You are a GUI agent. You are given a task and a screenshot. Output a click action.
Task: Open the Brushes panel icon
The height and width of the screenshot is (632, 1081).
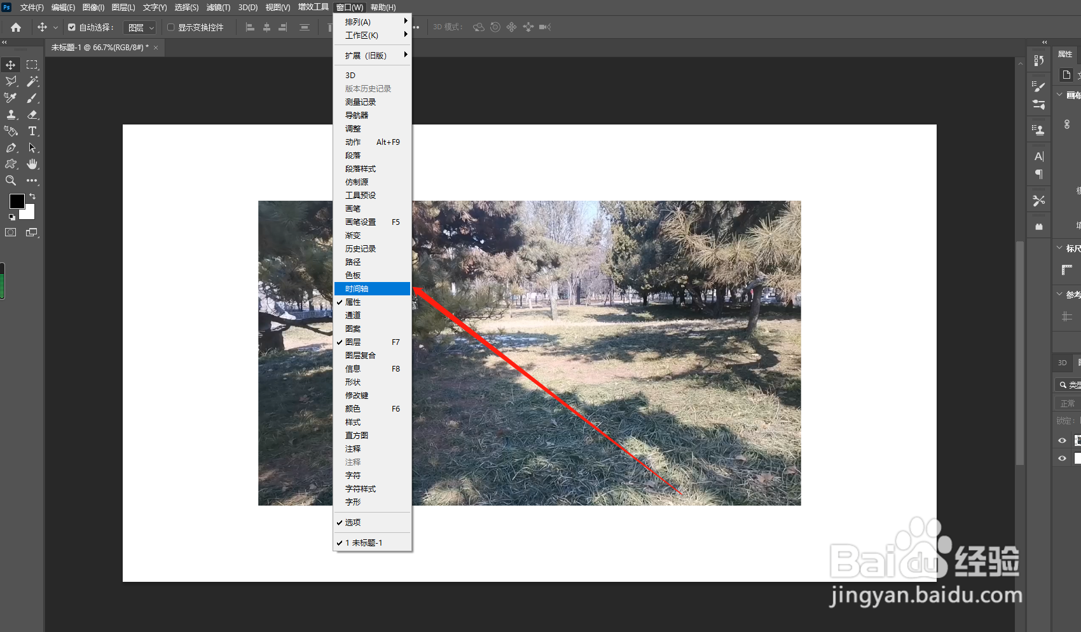pyautogui.click(x=1038, y=87)
